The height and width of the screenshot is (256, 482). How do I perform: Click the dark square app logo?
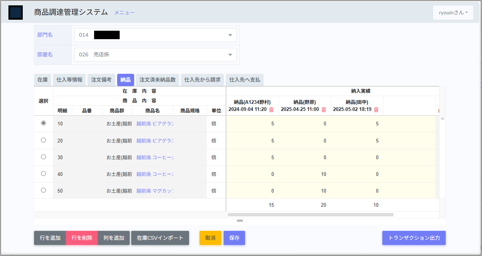coord(16,13)
